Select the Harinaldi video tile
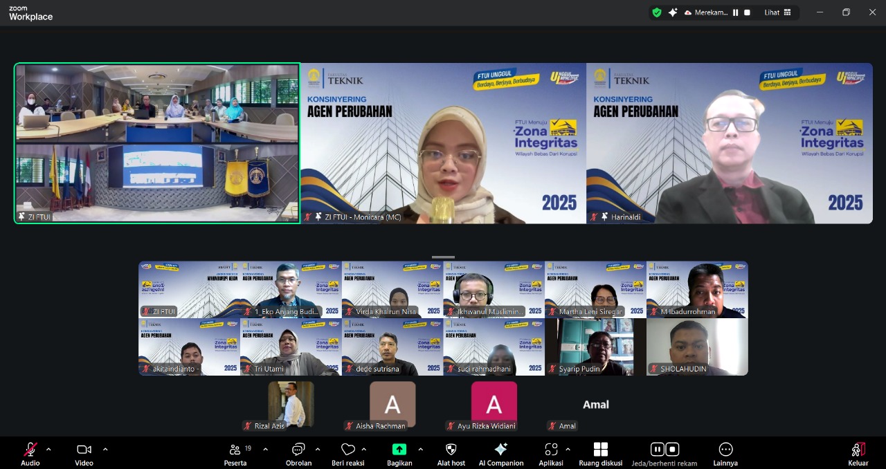The height and width of the screenshot is (469, 886). 730,143
